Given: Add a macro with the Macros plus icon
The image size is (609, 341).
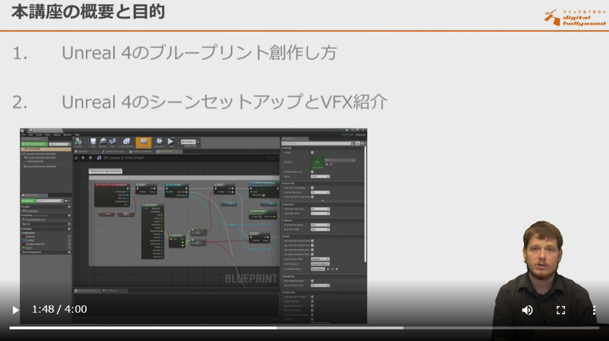Looking at the screenshot, I should tap(69, 224).
